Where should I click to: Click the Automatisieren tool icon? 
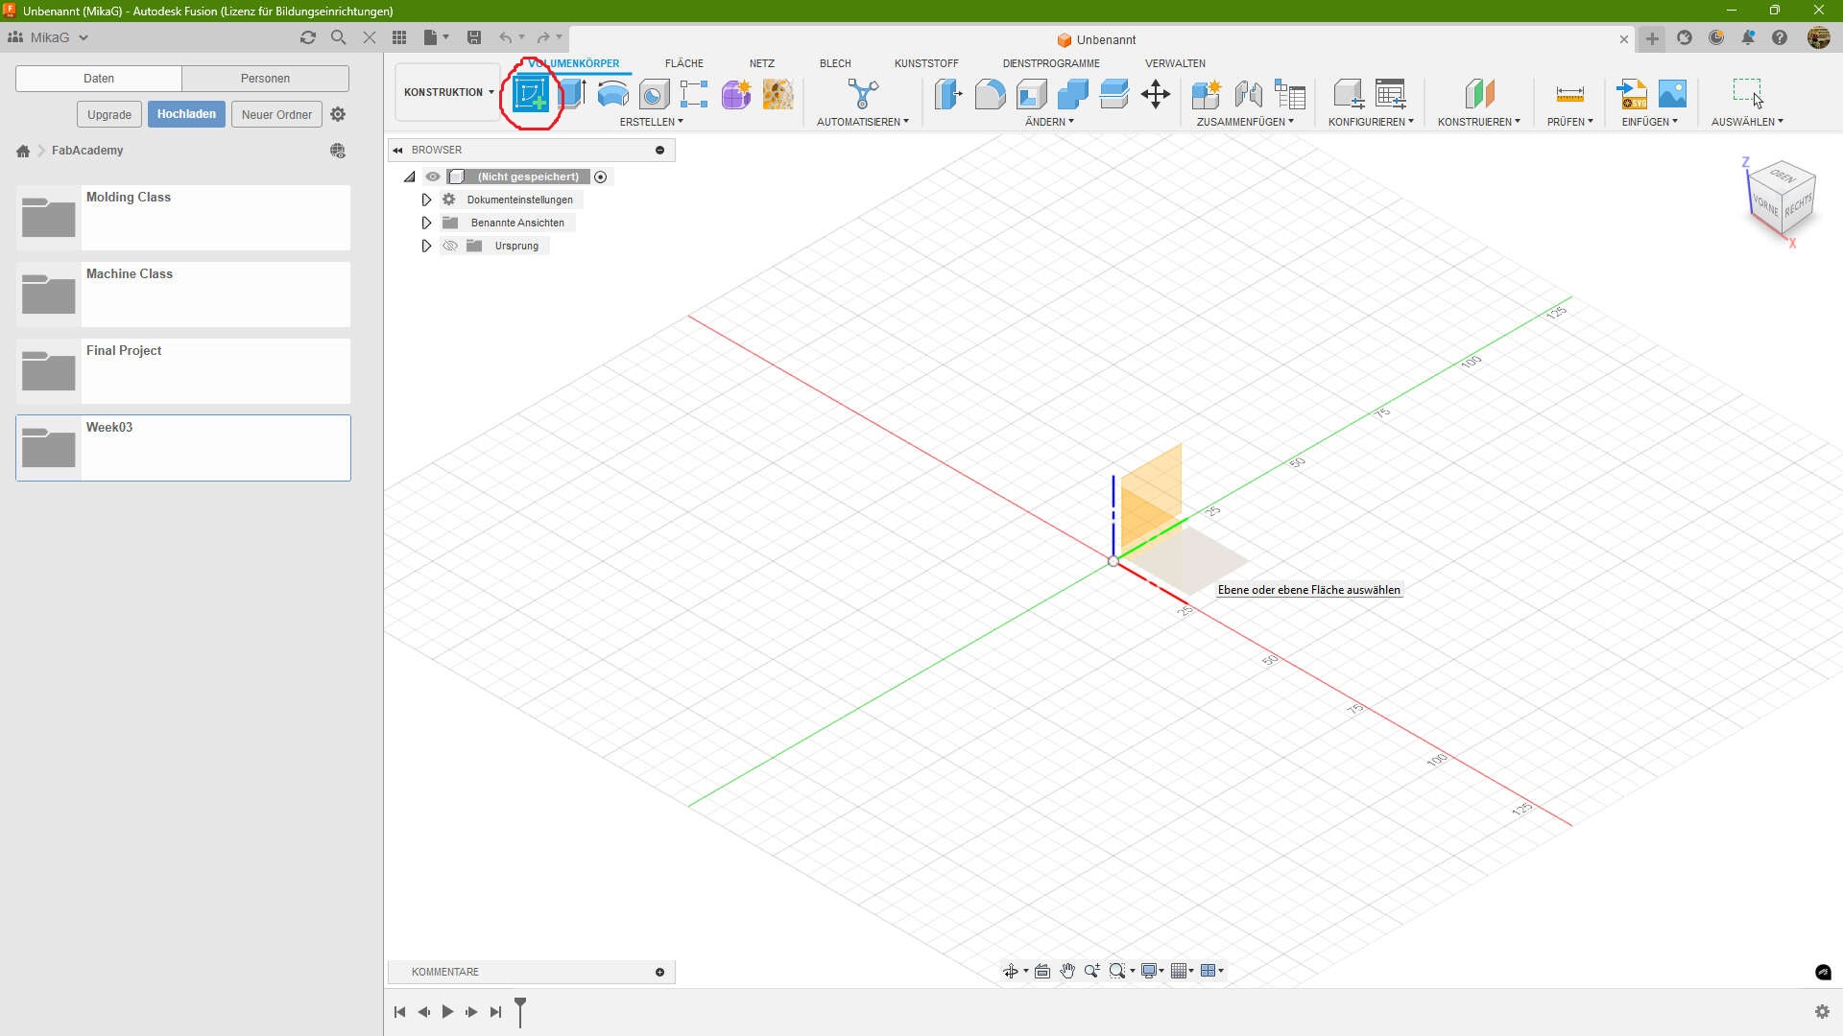[x=863, y=94]
